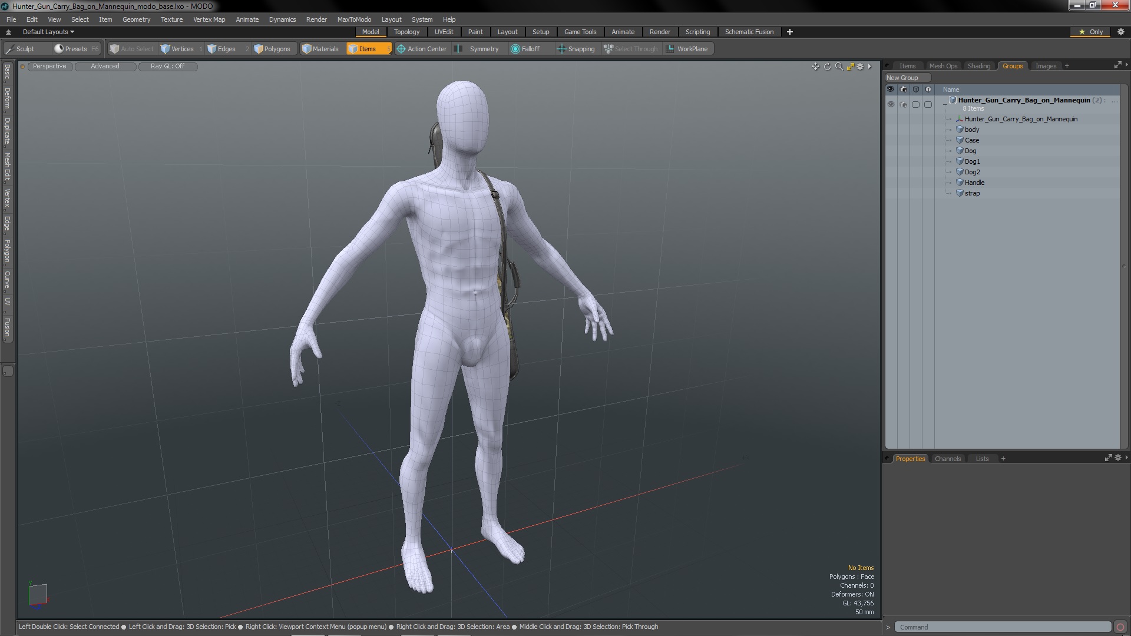1131x636 pixels.
Task: Expand the viewport more-options arrow
Action: 869,67
